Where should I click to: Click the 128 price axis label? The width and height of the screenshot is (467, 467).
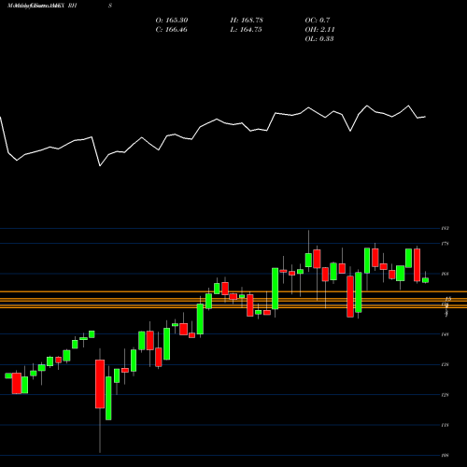tap(445, 395)
